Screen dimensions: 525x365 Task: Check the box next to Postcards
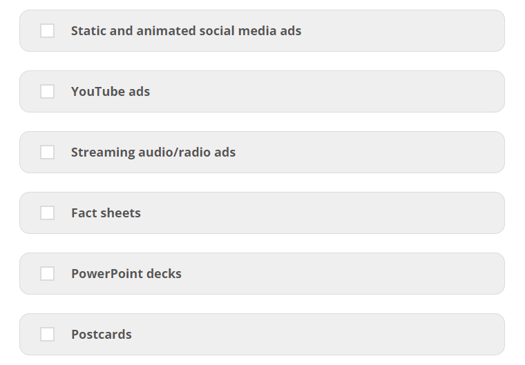[47, 335]
